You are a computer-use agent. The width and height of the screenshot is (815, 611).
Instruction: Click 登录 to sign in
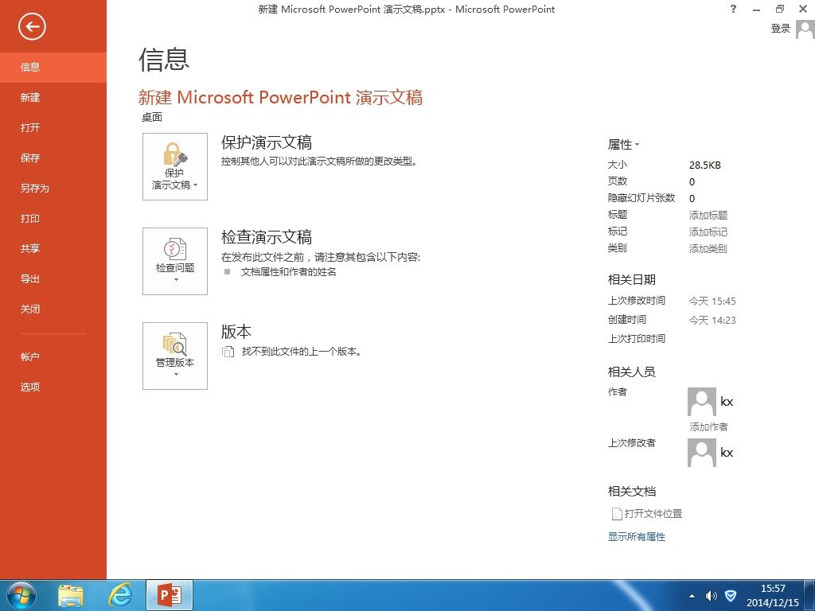click(x=780, y=29)
